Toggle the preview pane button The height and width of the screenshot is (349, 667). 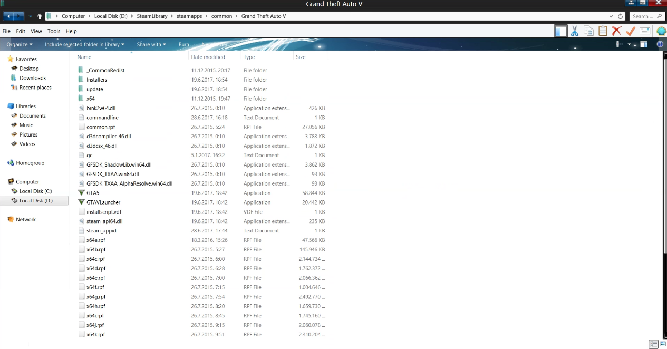tap(643, 45)
